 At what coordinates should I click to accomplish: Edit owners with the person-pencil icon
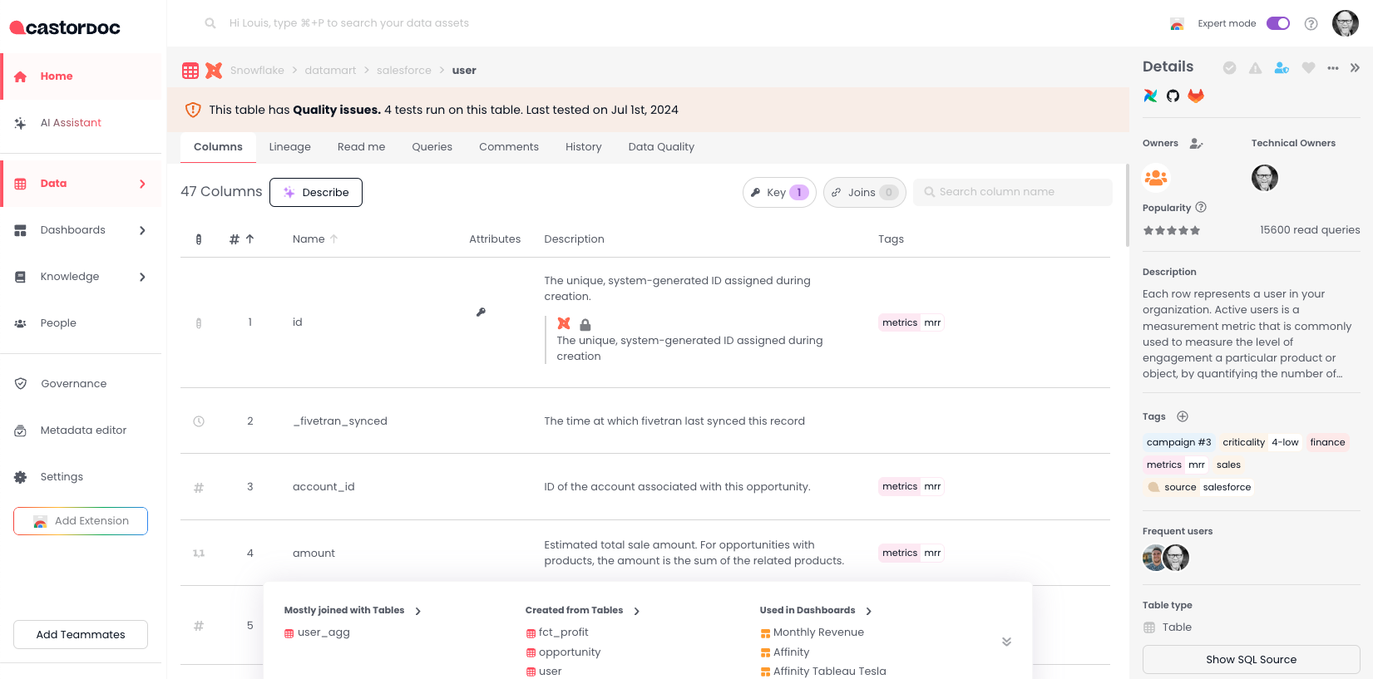click(1196, 144)
